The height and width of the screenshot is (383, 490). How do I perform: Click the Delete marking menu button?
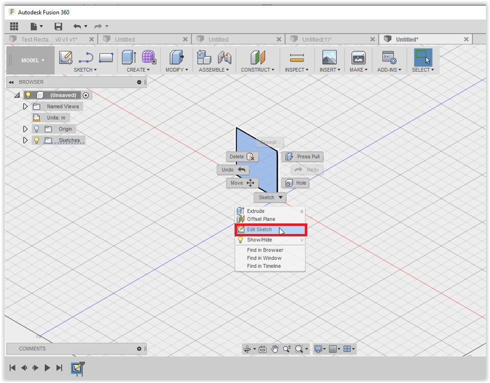click(242, 157)
